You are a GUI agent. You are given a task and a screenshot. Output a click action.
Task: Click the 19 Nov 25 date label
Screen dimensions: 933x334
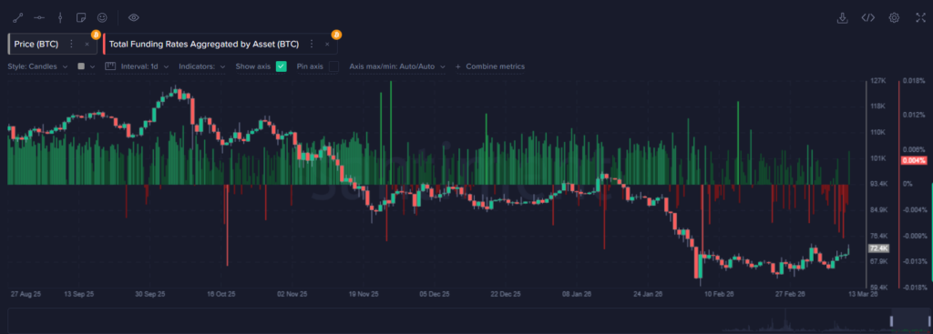tap(363, 294)
